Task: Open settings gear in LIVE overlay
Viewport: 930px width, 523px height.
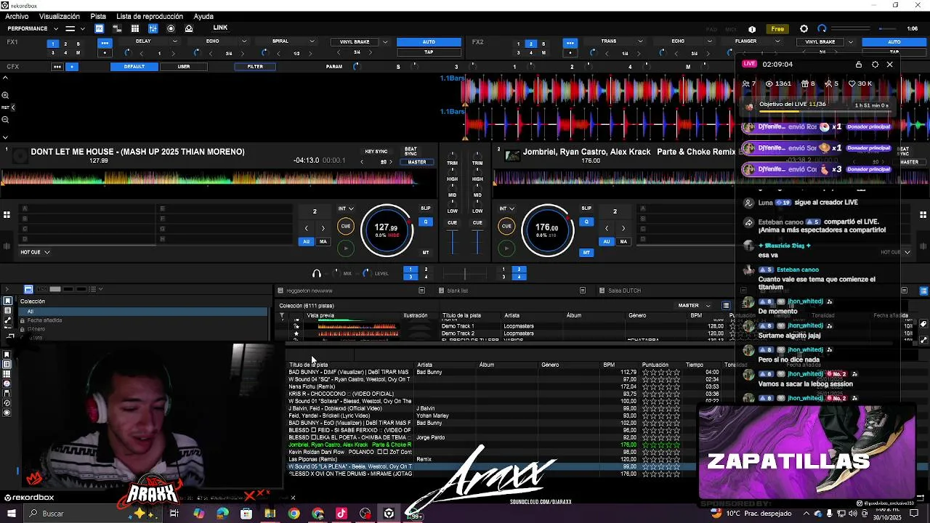Action: coord(875,64)
